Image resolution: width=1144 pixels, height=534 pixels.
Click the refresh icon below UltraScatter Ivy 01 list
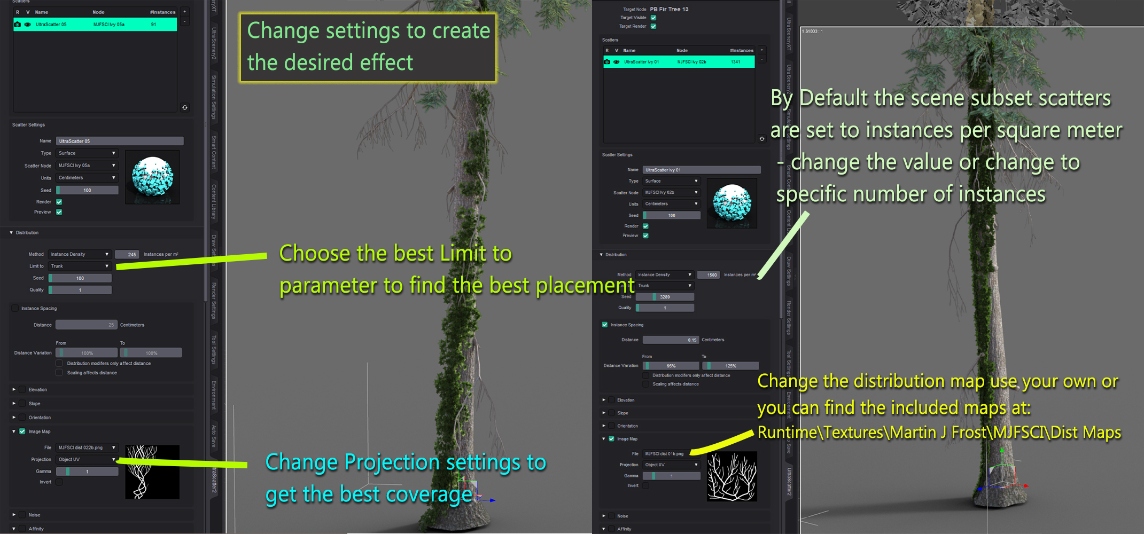point(762,139)
